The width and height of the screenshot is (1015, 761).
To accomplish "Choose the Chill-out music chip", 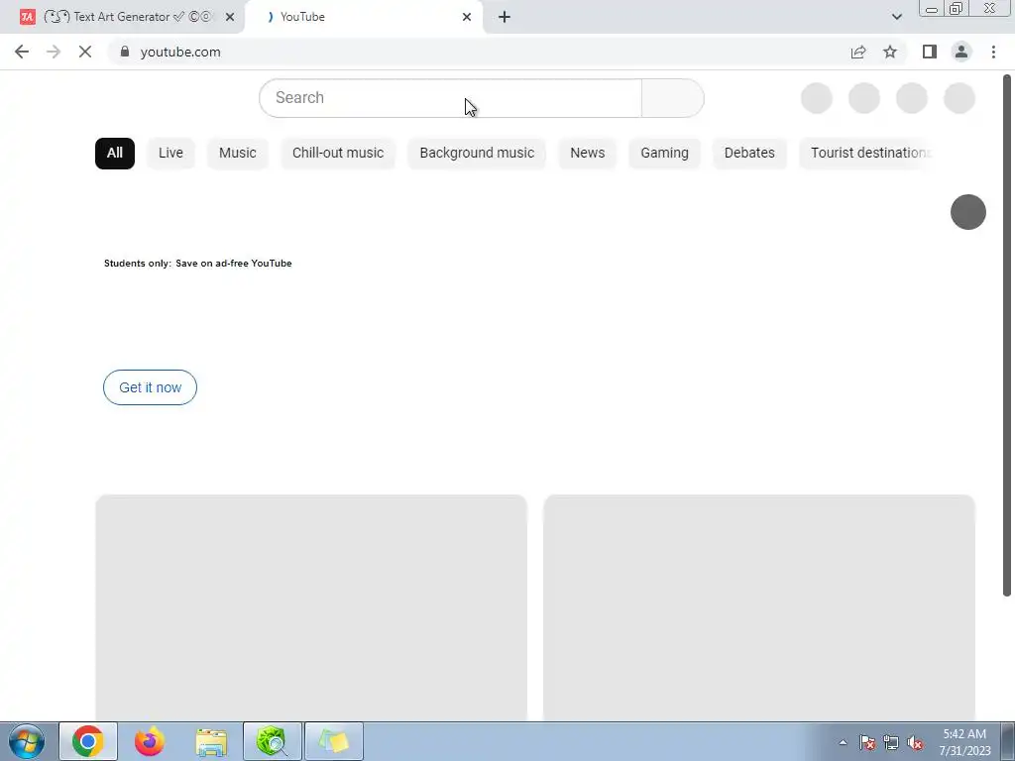I will pyautogui.click(x=338, y=154).
